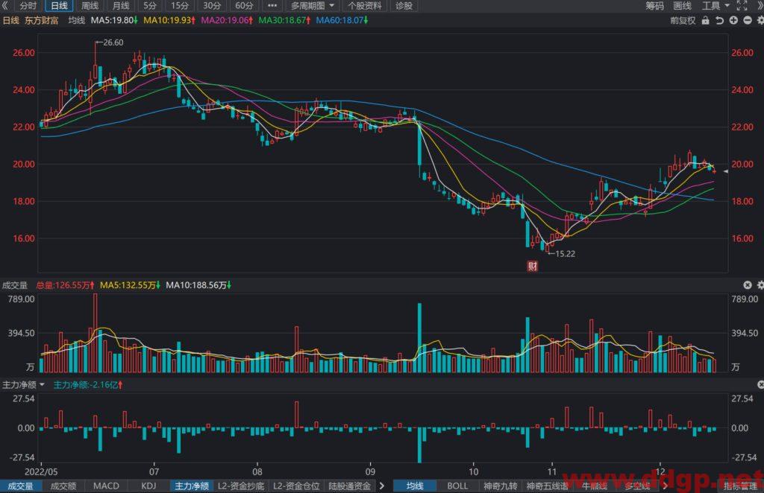The width and height of the screenshot is (764, 493).
Task: Select the L2-资金仓位 indicator tab
Action: click(296, 486)
